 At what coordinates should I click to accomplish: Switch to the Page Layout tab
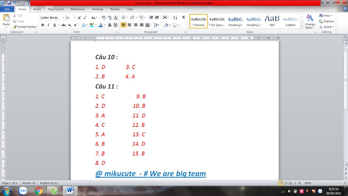tap(56, 9)
